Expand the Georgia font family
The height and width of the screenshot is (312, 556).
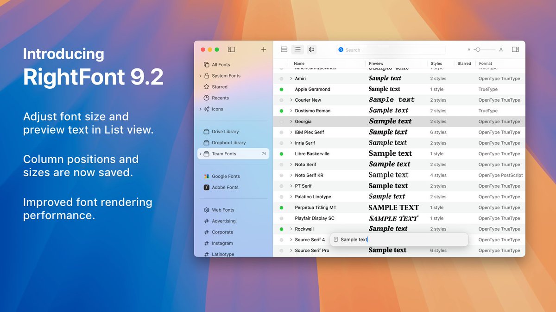291,122
